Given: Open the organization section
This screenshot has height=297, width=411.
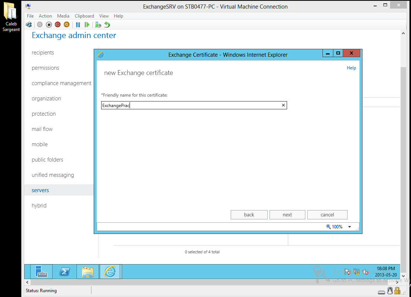Looking at the screenshot, I should pos(46,99).
